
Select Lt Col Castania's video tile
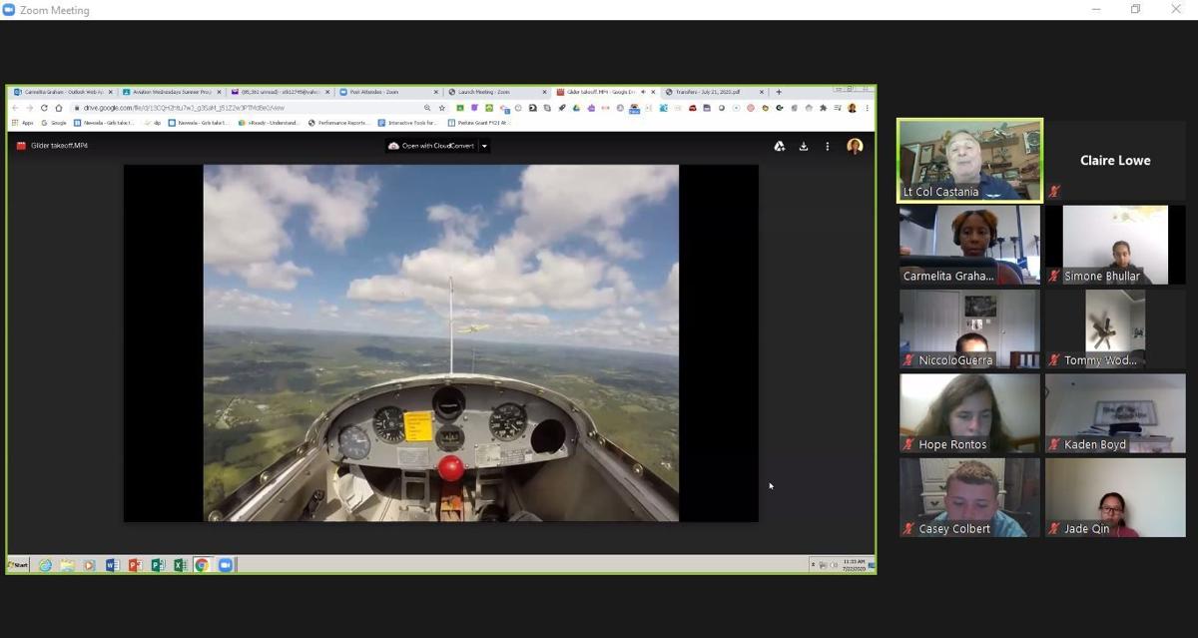tap(969, 161)
